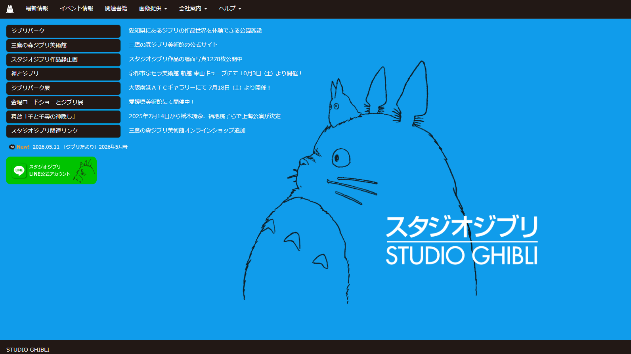
Task: Click text スタジオジブリ作品の場面写真1278枚公開中
Action: coord(185,59)
